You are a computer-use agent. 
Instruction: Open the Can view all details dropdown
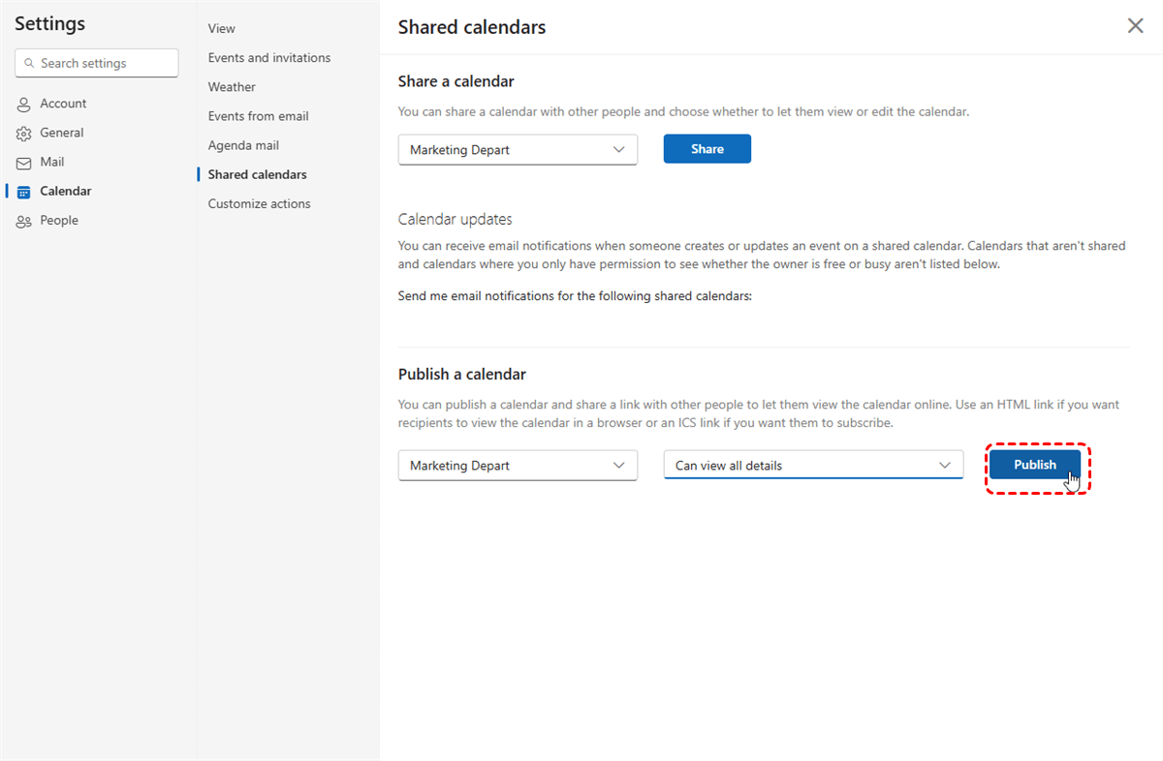[x=813, y=466]
